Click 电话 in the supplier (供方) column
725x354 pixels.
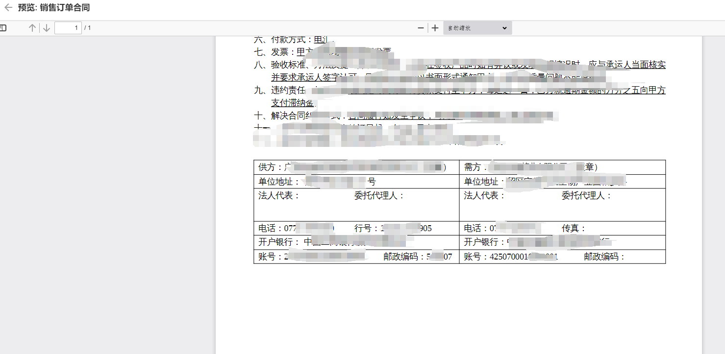coord(268,228)
